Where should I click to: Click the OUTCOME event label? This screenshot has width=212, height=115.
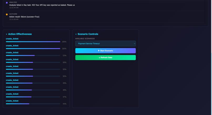tap(13, 14)
